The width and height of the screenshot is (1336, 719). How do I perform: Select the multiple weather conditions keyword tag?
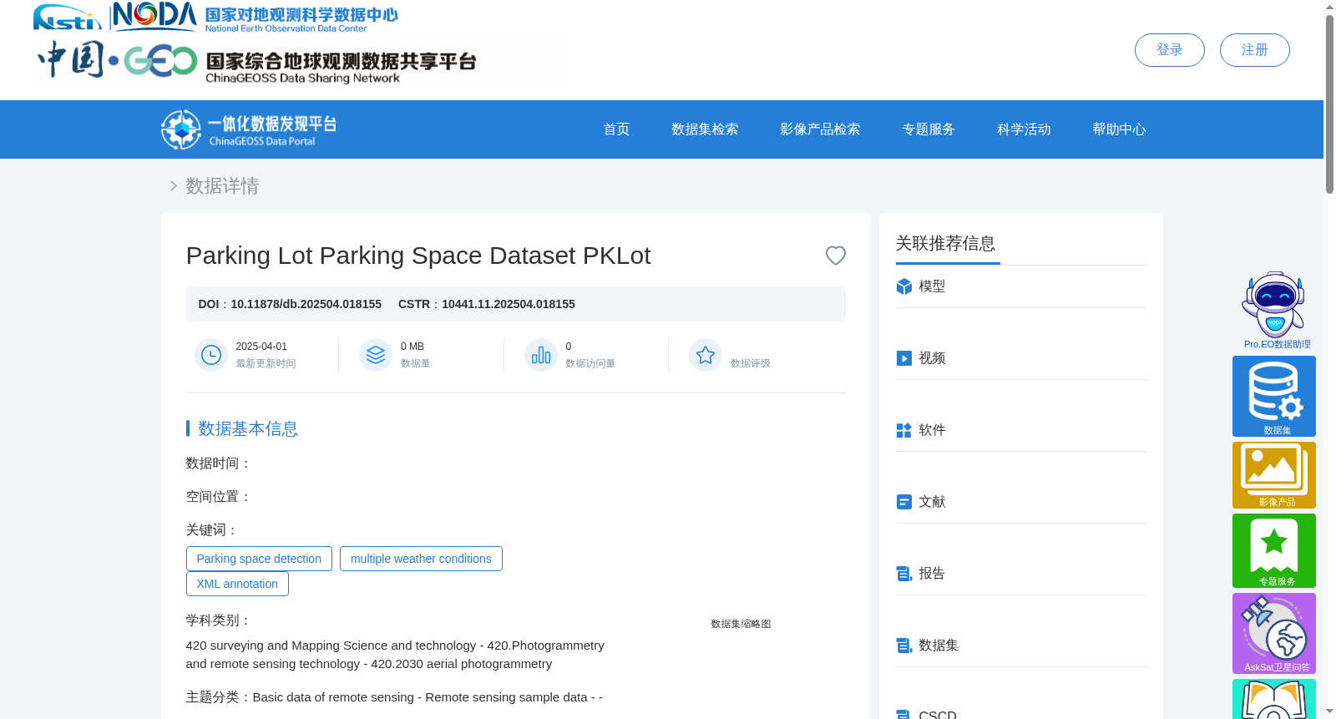pos(421,559)
